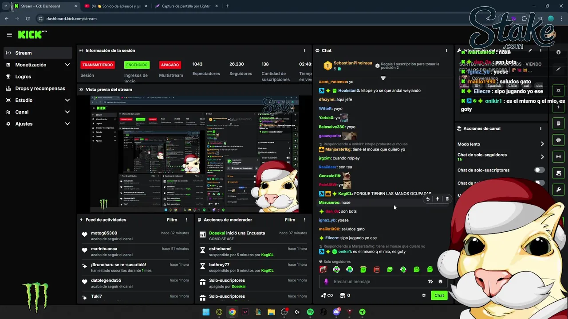
Task: Open Drops y recompensas in the sidebar
Action: click(x=37, y=88)
